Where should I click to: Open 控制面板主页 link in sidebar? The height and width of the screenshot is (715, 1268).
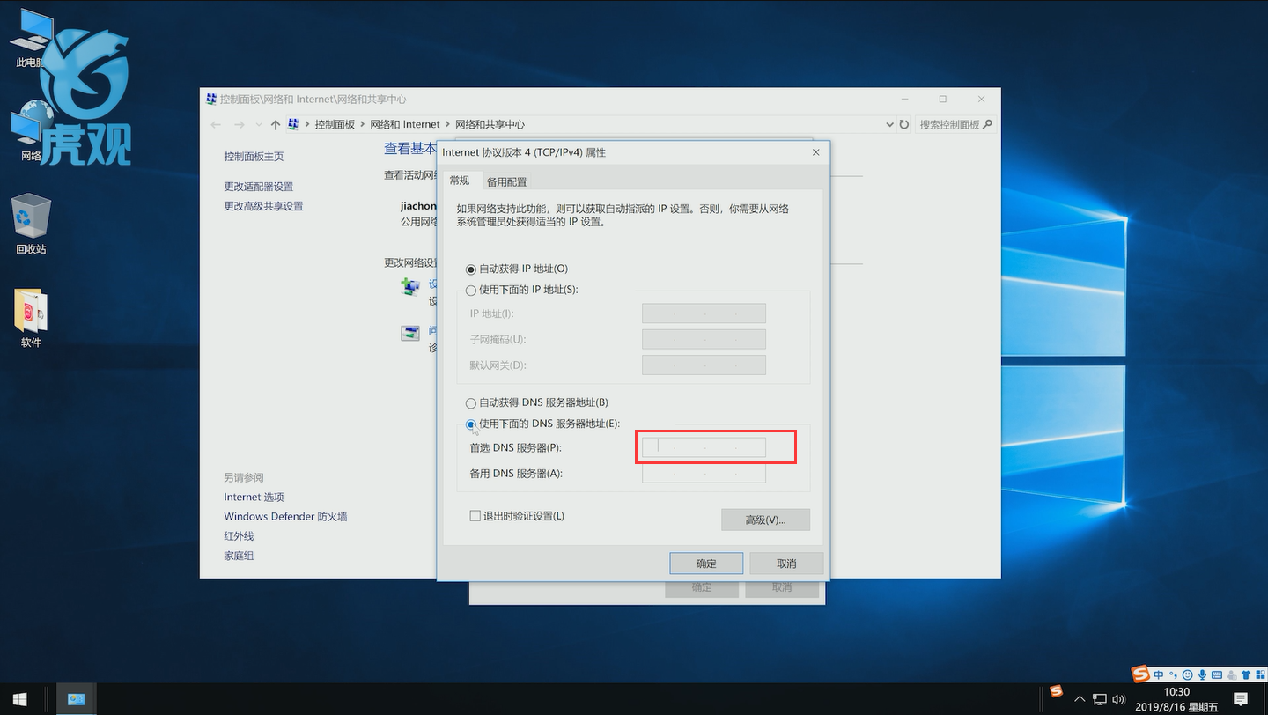pos(254,156)
